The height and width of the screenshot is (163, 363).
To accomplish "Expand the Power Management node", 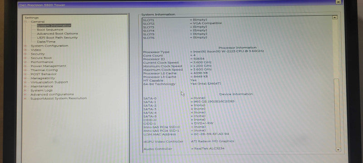I will (x=25, y=66).
